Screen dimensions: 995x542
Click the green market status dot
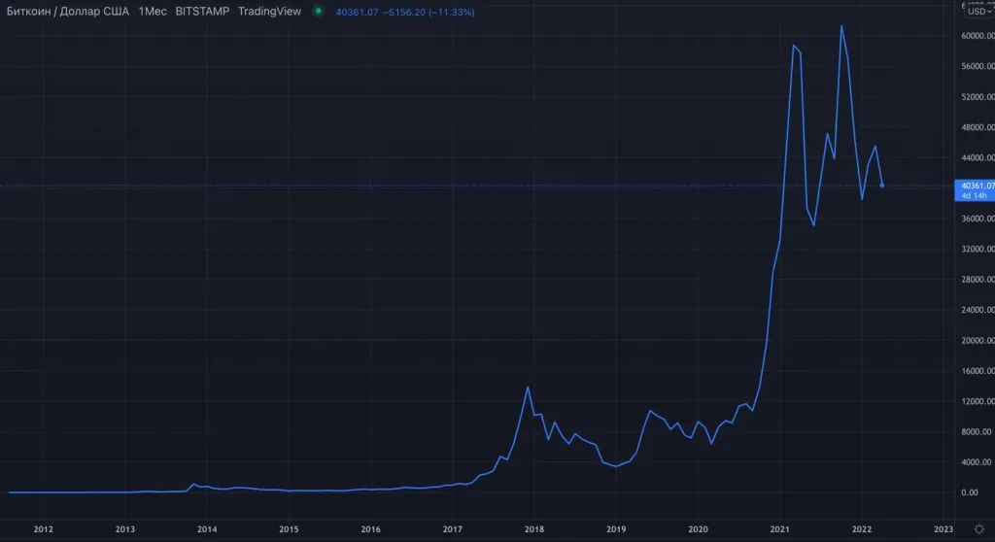pos(319,11)
